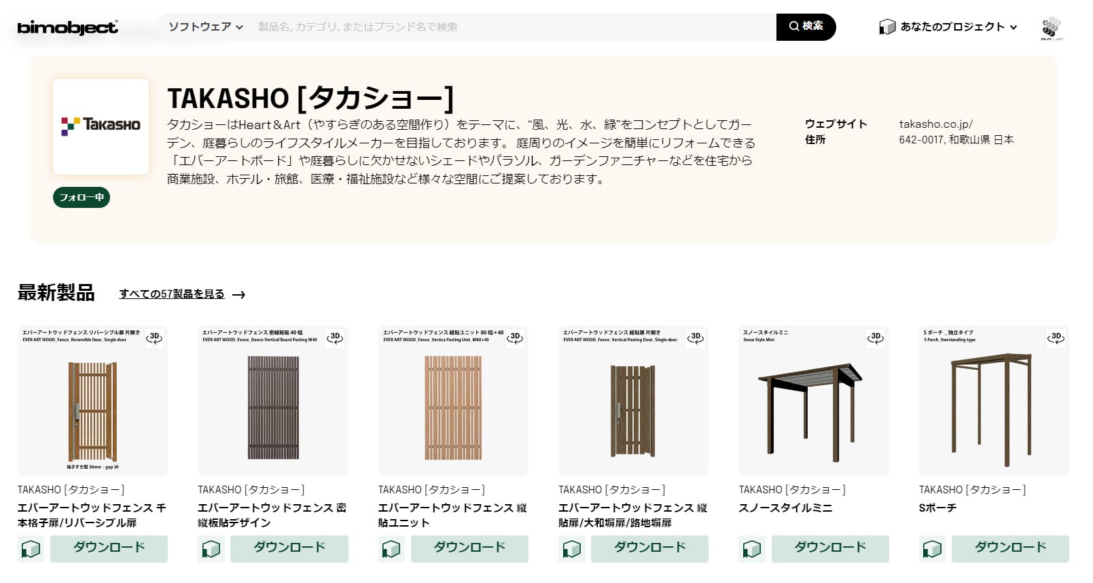Open 3D view of スノースタイルミニ product

point(876,338)
